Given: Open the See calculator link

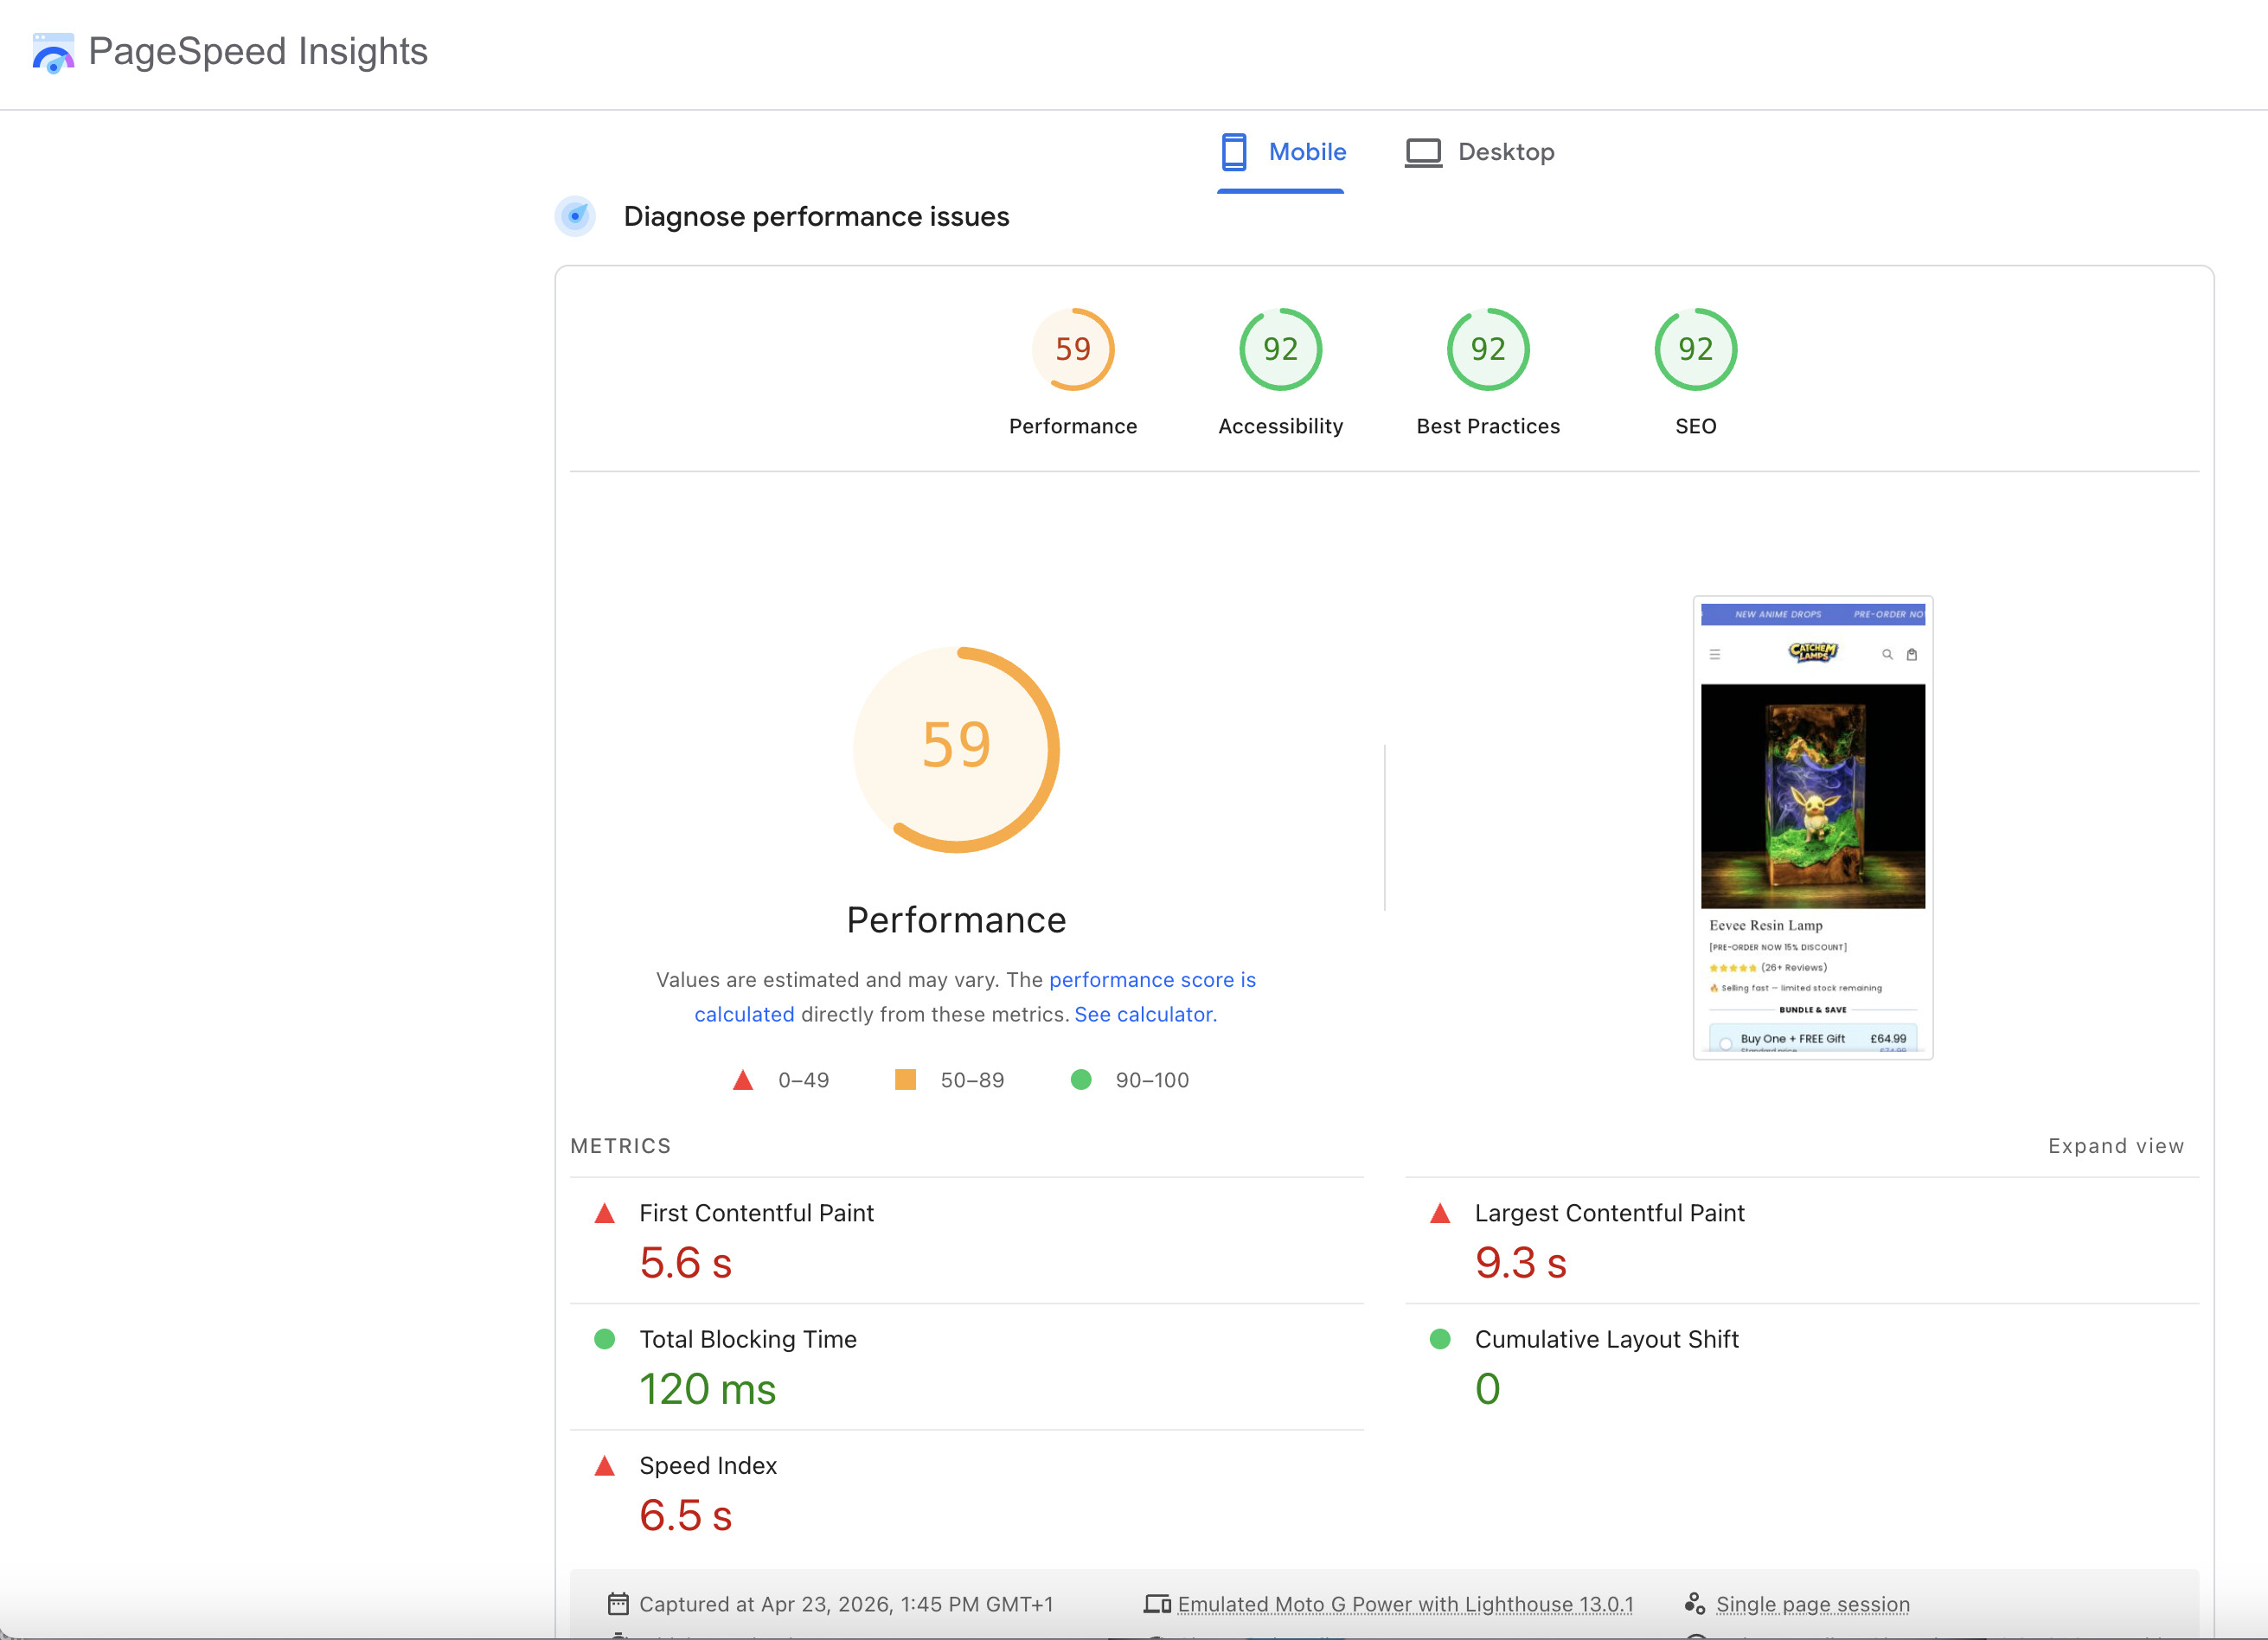Looking at the screenshot, I should pos(1142,1015).
